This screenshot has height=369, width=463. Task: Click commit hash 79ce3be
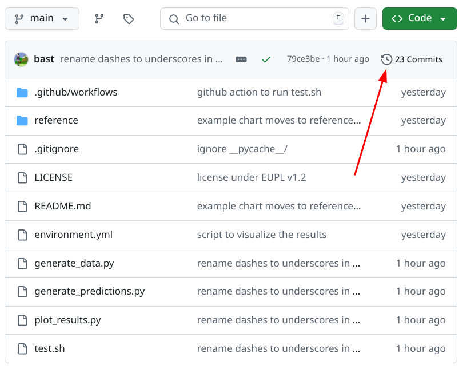(x=303, y=59)
